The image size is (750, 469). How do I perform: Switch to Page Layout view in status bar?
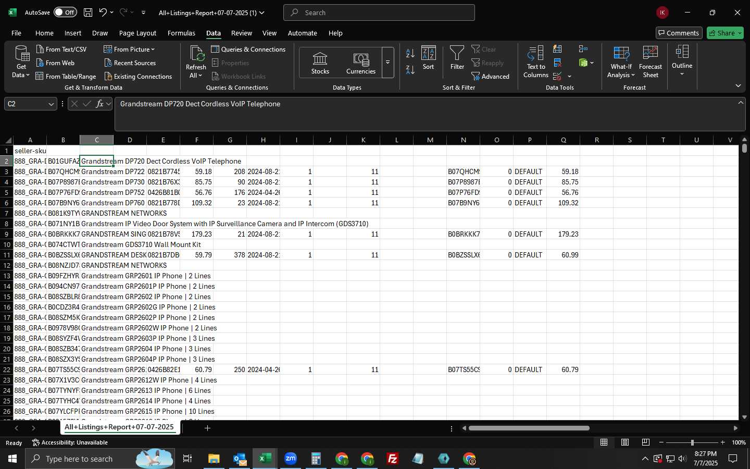point(624,442)
